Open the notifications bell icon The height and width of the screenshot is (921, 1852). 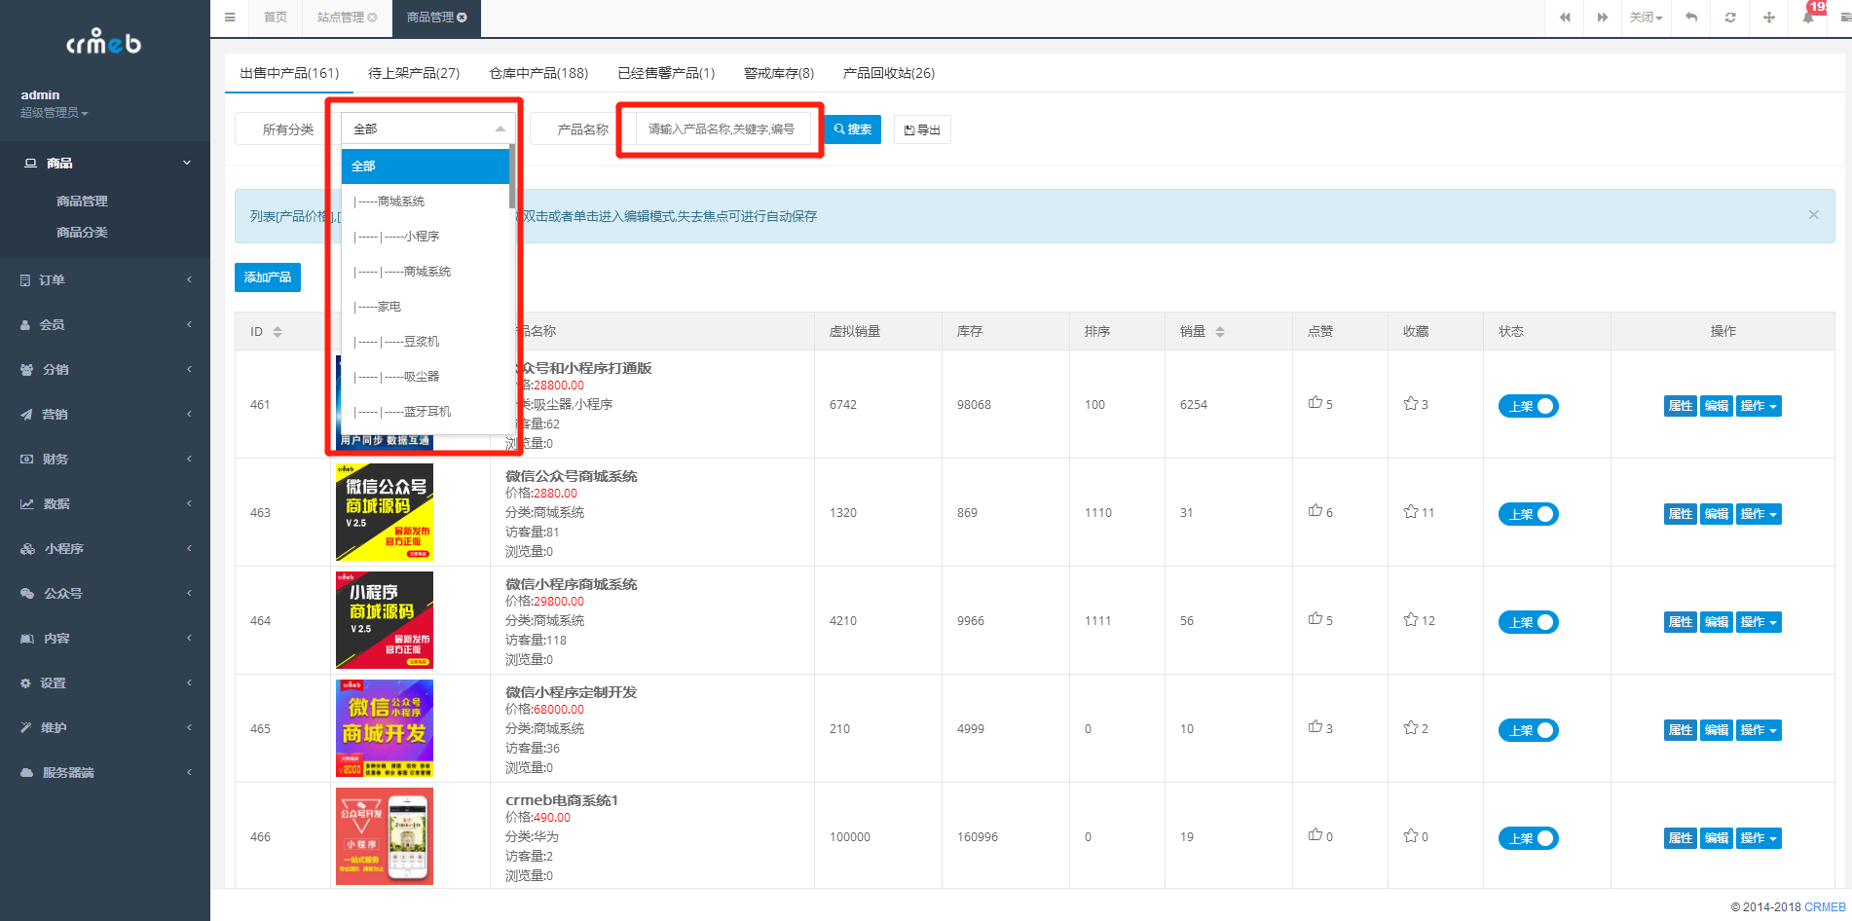1808,18
